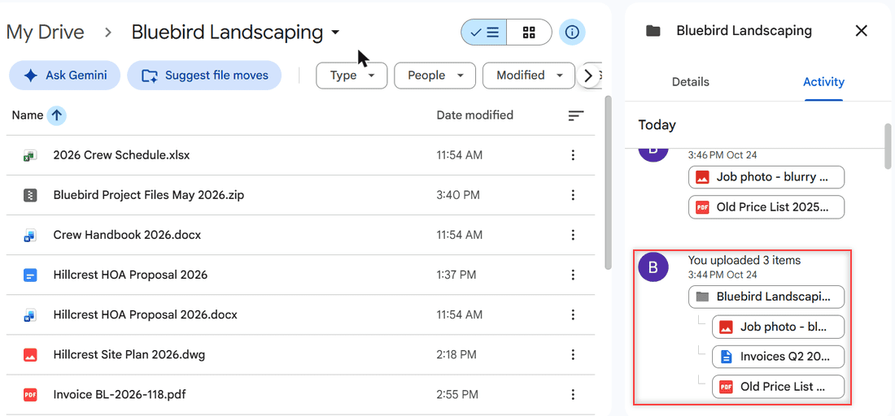Click the Name column header
The image size is (895, 416).
[x=28, y=115]
